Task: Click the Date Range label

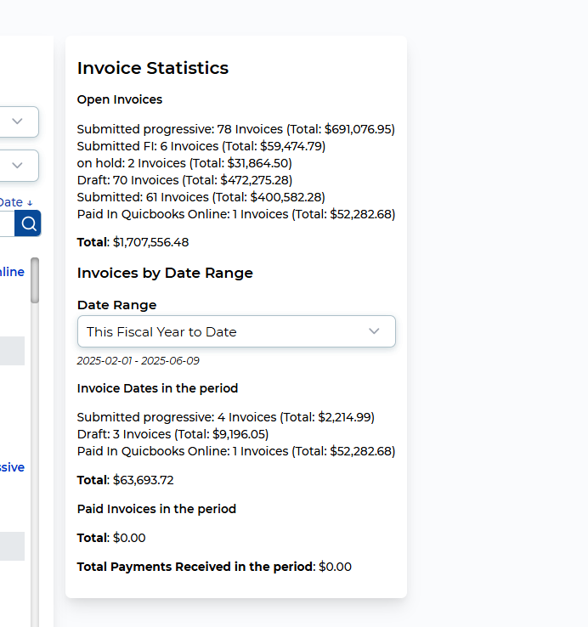Action: (116, 305)
